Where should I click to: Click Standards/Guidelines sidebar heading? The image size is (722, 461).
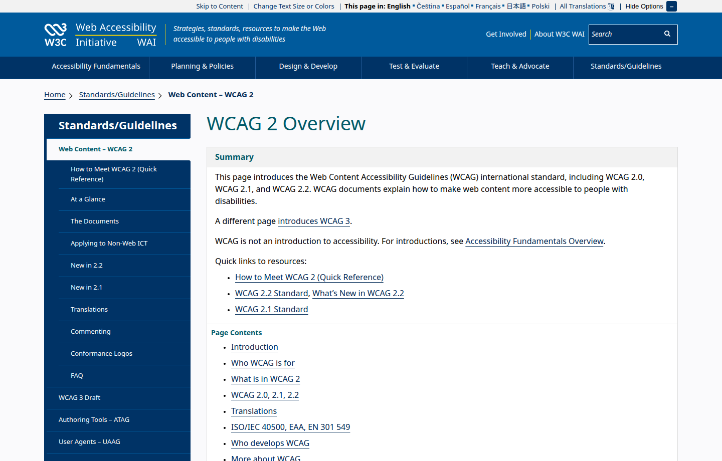pos(118,125)
